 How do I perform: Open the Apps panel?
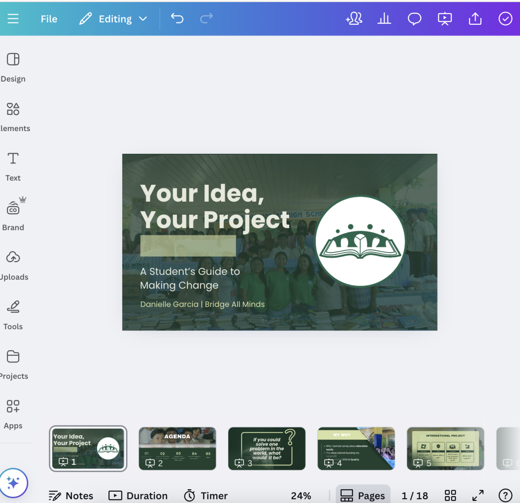pos(13,414)
